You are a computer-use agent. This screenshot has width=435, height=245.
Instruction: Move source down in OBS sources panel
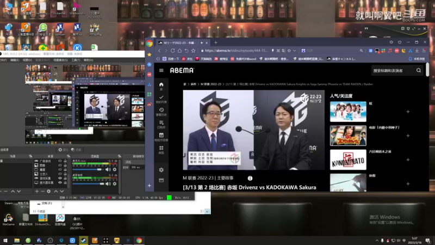[x=62, y=192]
